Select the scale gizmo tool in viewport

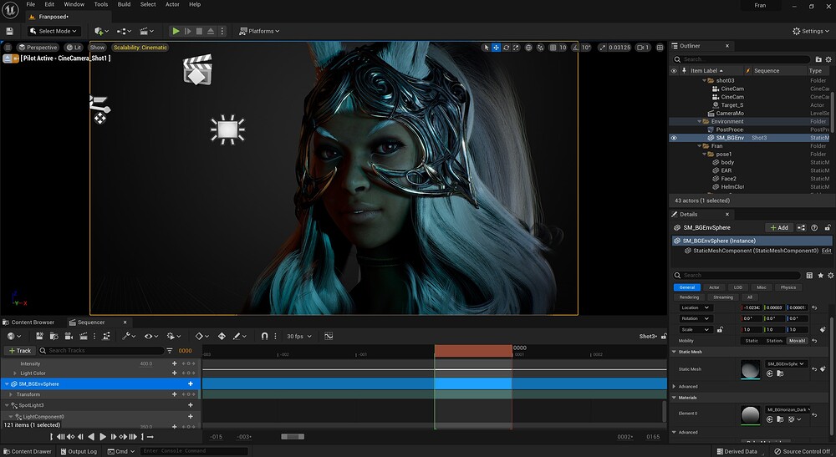point(516,48)
